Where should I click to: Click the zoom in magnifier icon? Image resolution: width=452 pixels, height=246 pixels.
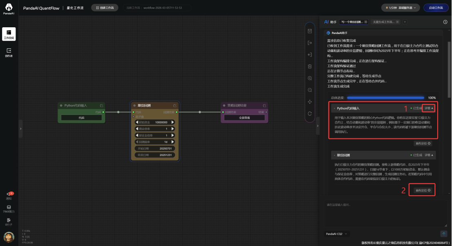(x=310, y=78)
